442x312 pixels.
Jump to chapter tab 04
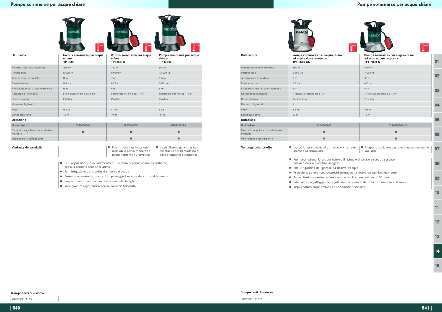pos(437,105)
